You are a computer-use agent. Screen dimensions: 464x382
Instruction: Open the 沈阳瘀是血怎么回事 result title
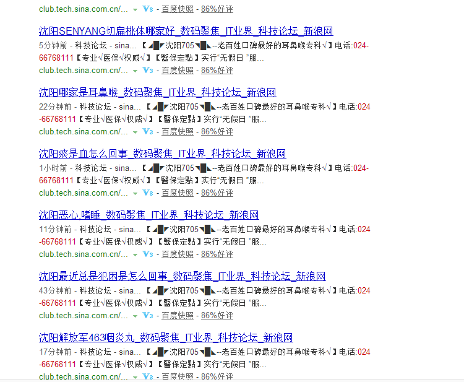click(x=163, y=154)
